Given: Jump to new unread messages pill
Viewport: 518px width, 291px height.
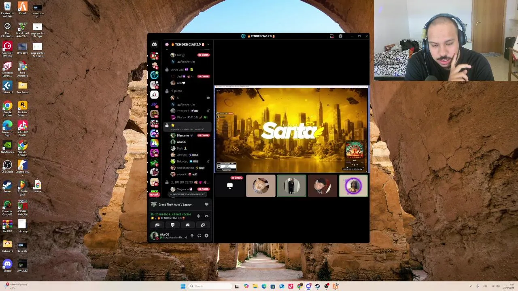Looking at the screenshot, I should click(188, 194).
